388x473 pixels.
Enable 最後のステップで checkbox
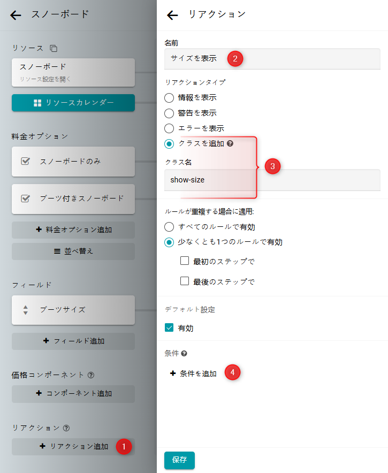coord(185,281)
